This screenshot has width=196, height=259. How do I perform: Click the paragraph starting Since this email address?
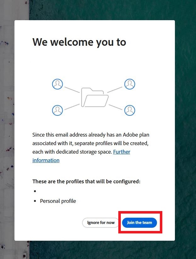(x=91, y=148)
